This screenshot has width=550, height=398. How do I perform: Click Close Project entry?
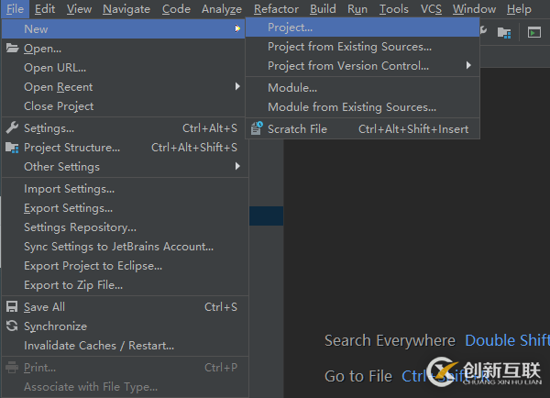click(x=59, y=106)
